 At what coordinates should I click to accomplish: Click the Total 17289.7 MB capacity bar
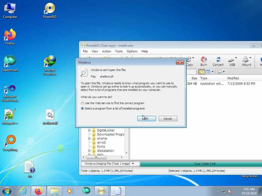(x=201, y=164)
